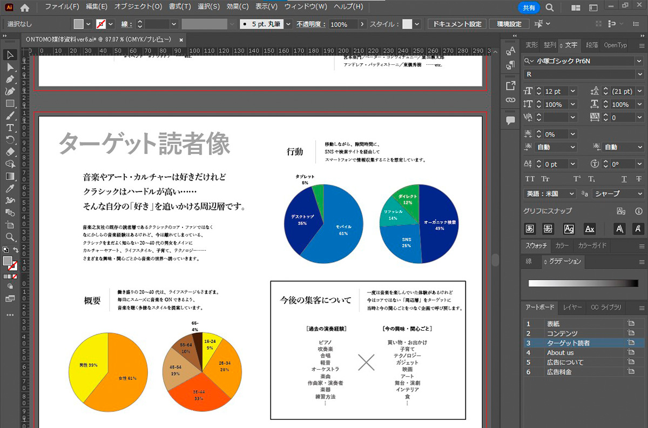Switch to the レイヤー panel tab
Screen dimensions: 648x428
click(572, 307)
